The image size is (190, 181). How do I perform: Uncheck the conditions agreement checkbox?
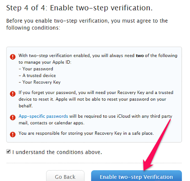coord(9,152)
